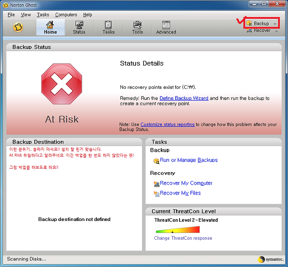The image size is (288, 267).
Task: Open the Tools toolbox icon
Action: coord(137,25)
